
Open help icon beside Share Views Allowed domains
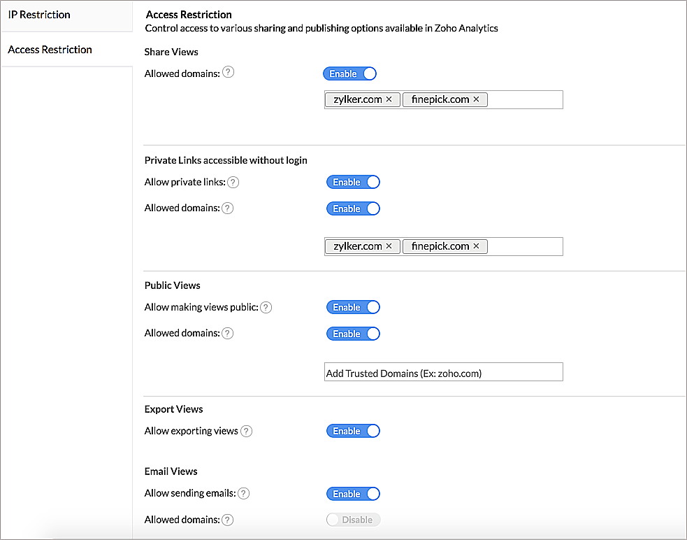[x=228, y=72]
